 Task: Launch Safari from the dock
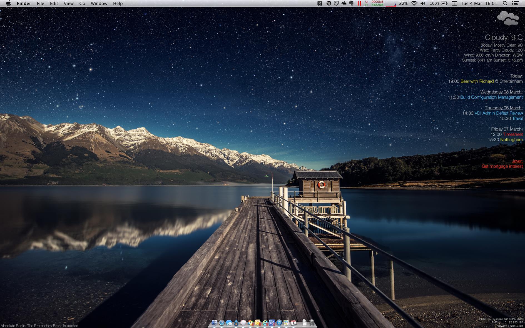(x=222, y=322)
